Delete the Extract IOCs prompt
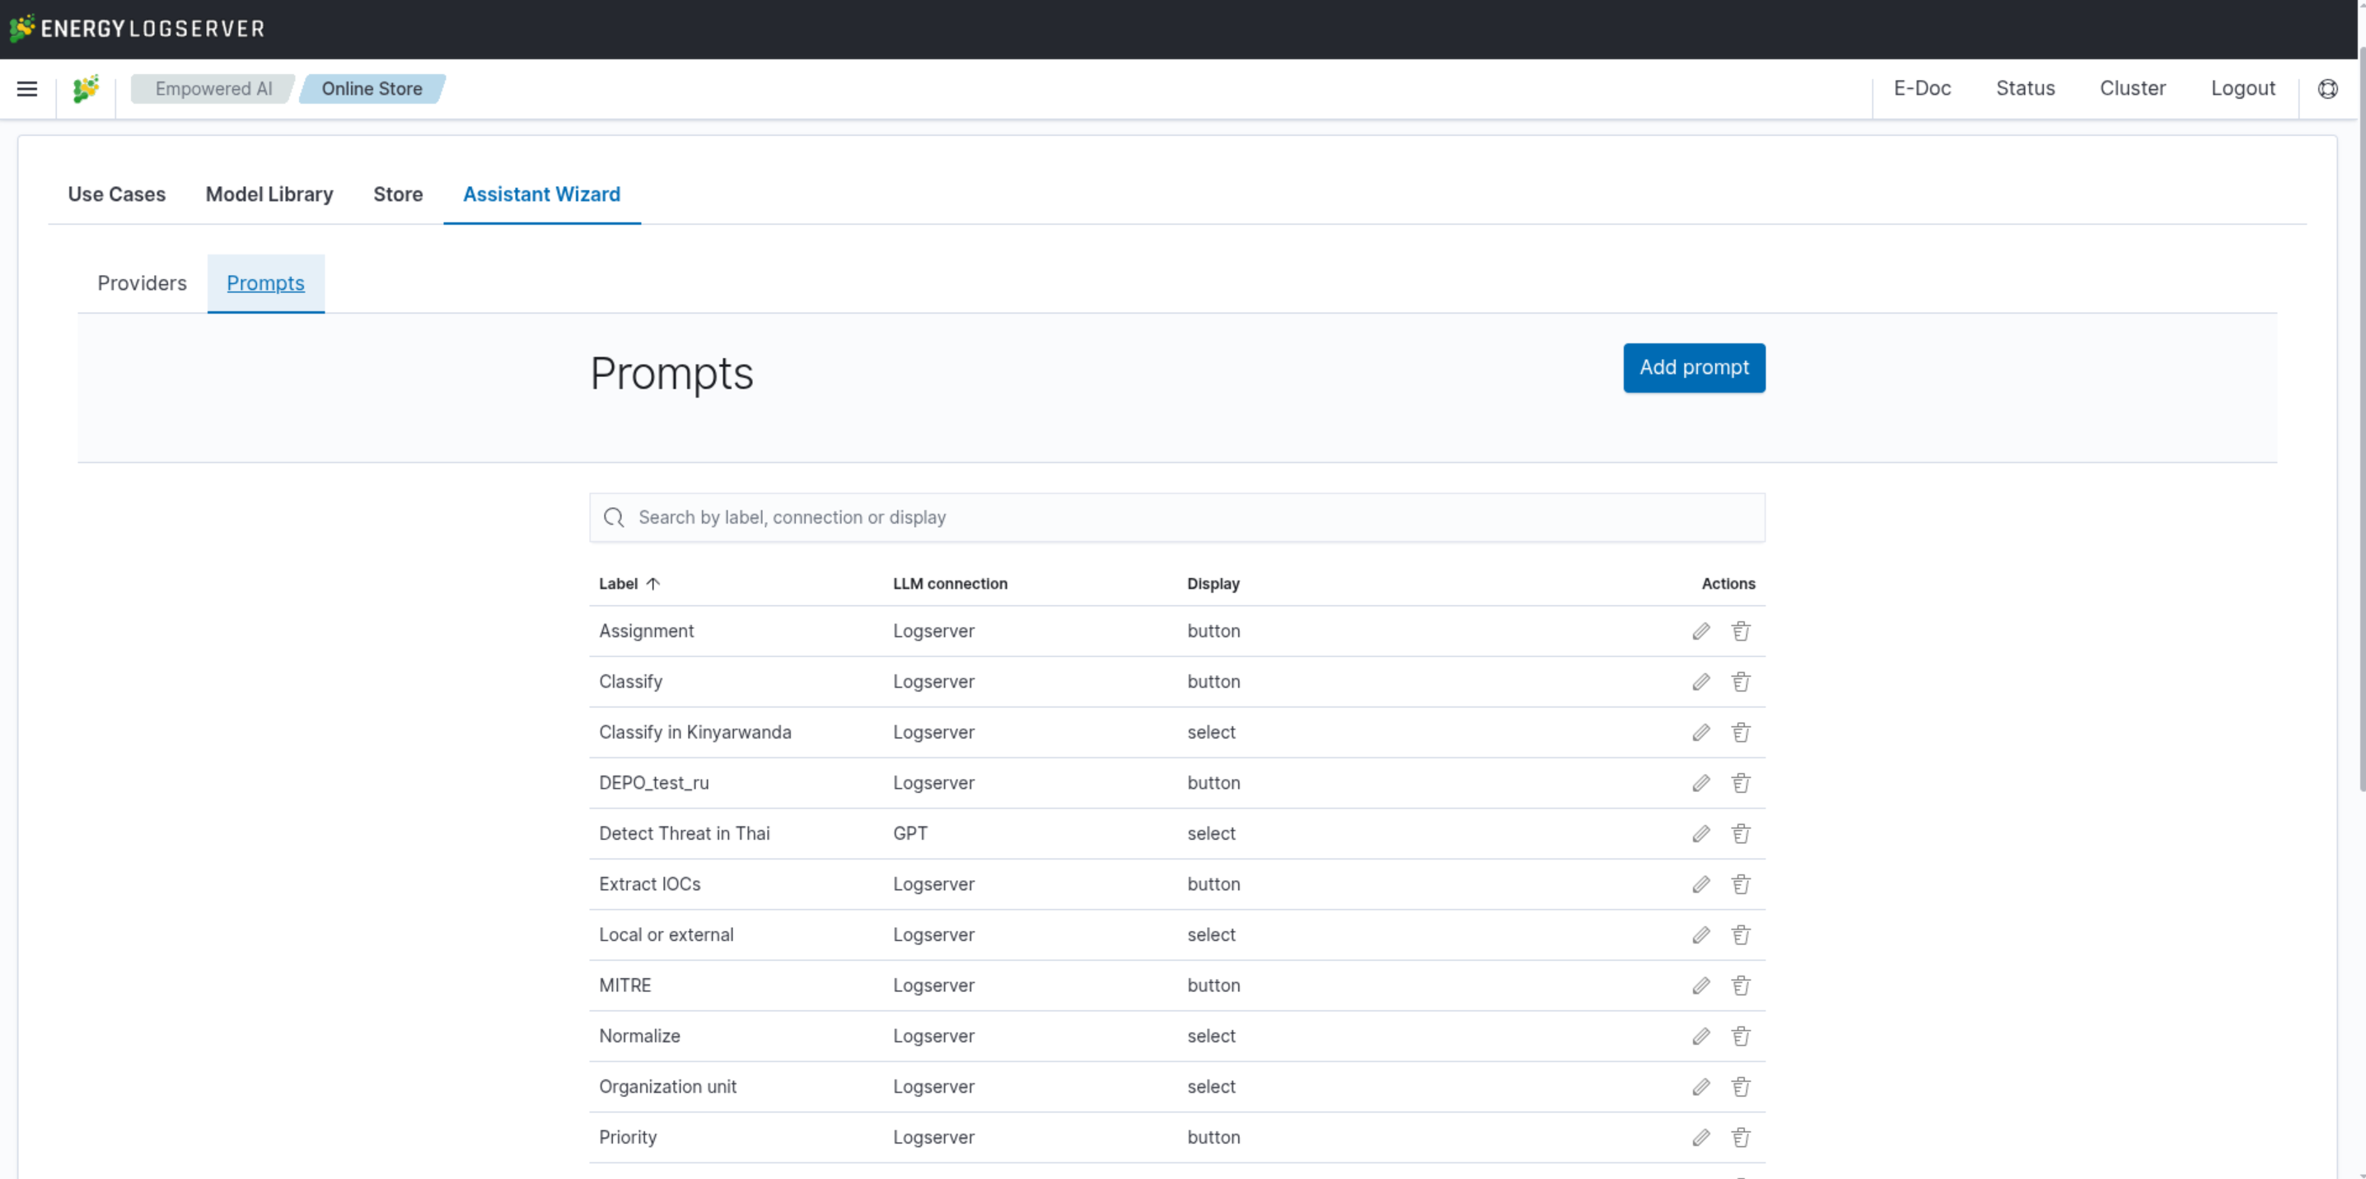 click(x=1741, y=884)
